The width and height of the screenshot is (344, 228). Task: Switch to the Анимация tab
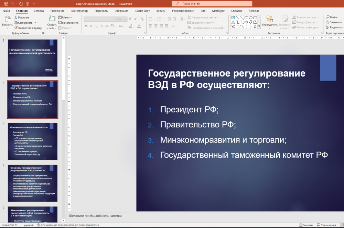[122, 11]
